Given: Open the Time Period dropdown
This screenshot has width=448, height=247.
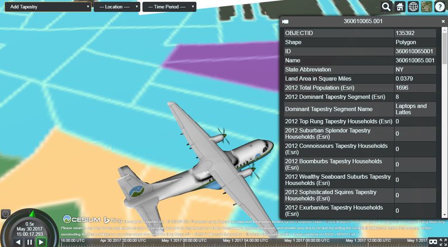Looking at the screenshot, I should coord(169,7).
